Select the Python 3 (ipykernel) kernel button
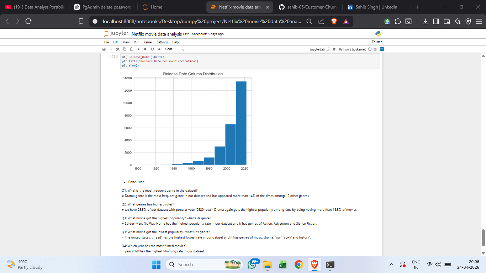486x273 pixels. pyautogui.click(x=353, y=49)
